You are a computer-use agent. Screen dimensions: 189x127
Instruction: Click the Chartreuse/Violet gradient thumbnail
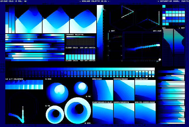(102, 113)
